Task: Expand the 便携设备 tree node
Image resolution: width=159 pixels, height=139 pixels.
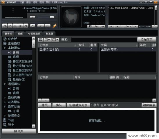Action: coord(5,116)
